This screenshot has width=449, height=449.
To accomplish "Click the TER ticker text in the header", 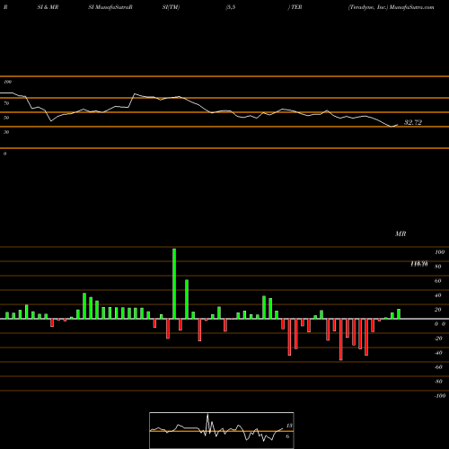I will coord(296,7).
